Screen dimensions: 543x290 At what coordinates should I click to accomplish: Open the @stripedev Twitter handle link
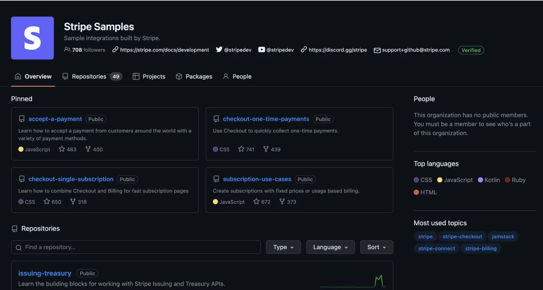238,50
